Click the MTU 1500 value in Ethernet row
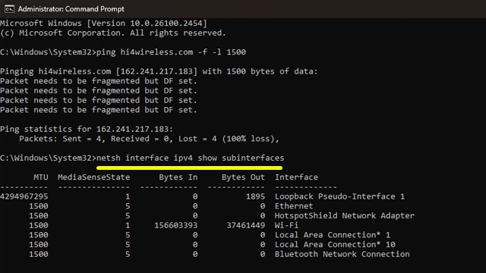The image size is (486, 273). point(39,206)
